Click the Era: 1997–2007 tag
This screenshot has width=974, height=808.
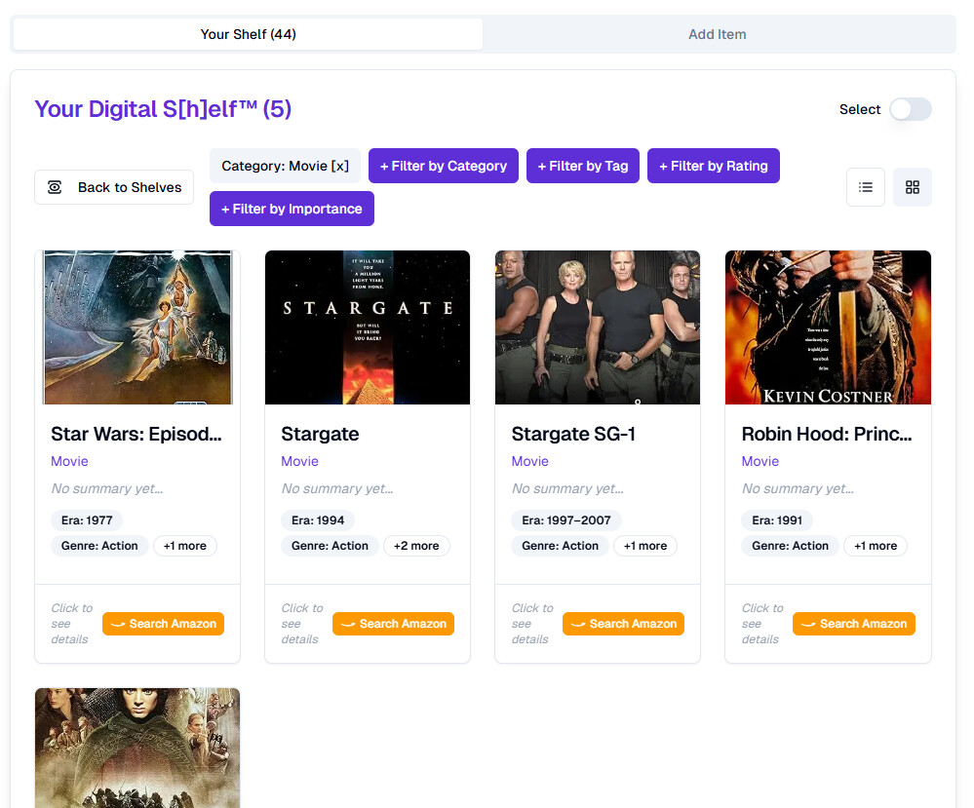[566, 520]
